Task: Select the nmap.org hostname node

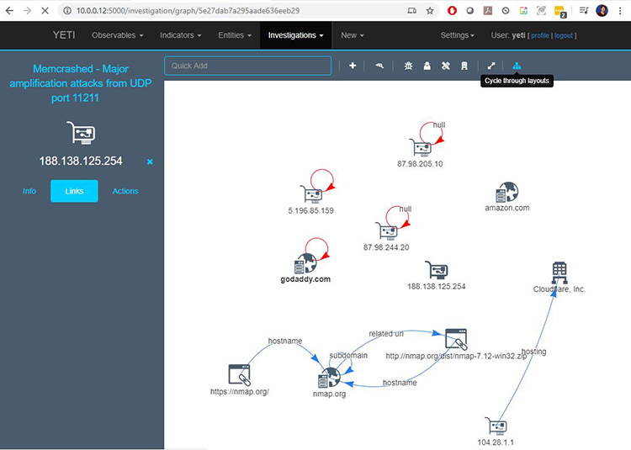Action: (329, 378)
